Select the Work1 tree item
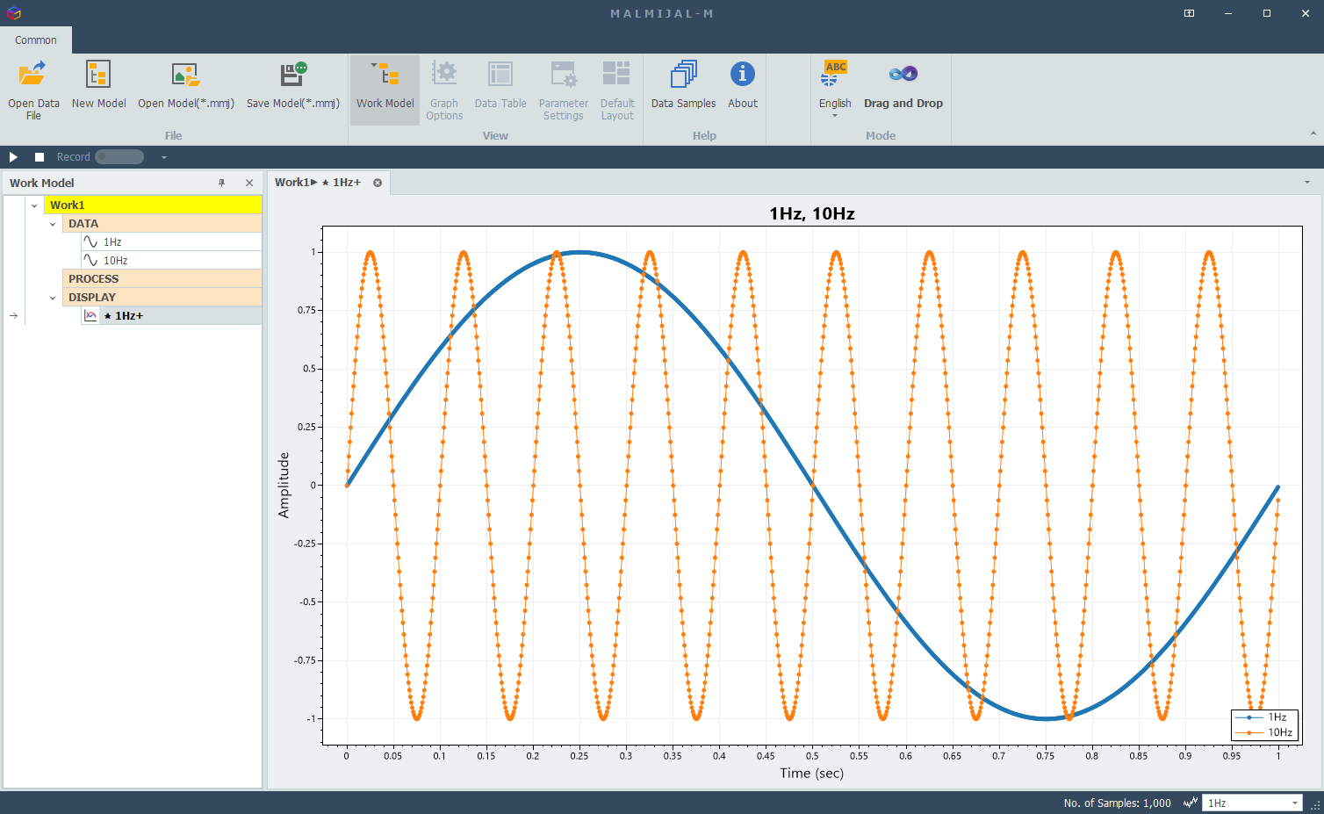This screenshot has height=814, width=1324. 153,205
